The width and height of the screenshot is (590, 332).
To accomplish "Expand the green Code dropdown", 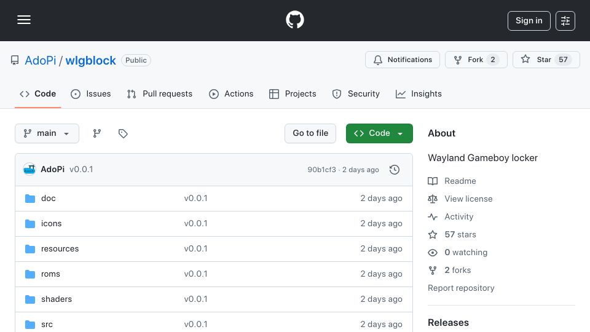I will click(379, 133).
